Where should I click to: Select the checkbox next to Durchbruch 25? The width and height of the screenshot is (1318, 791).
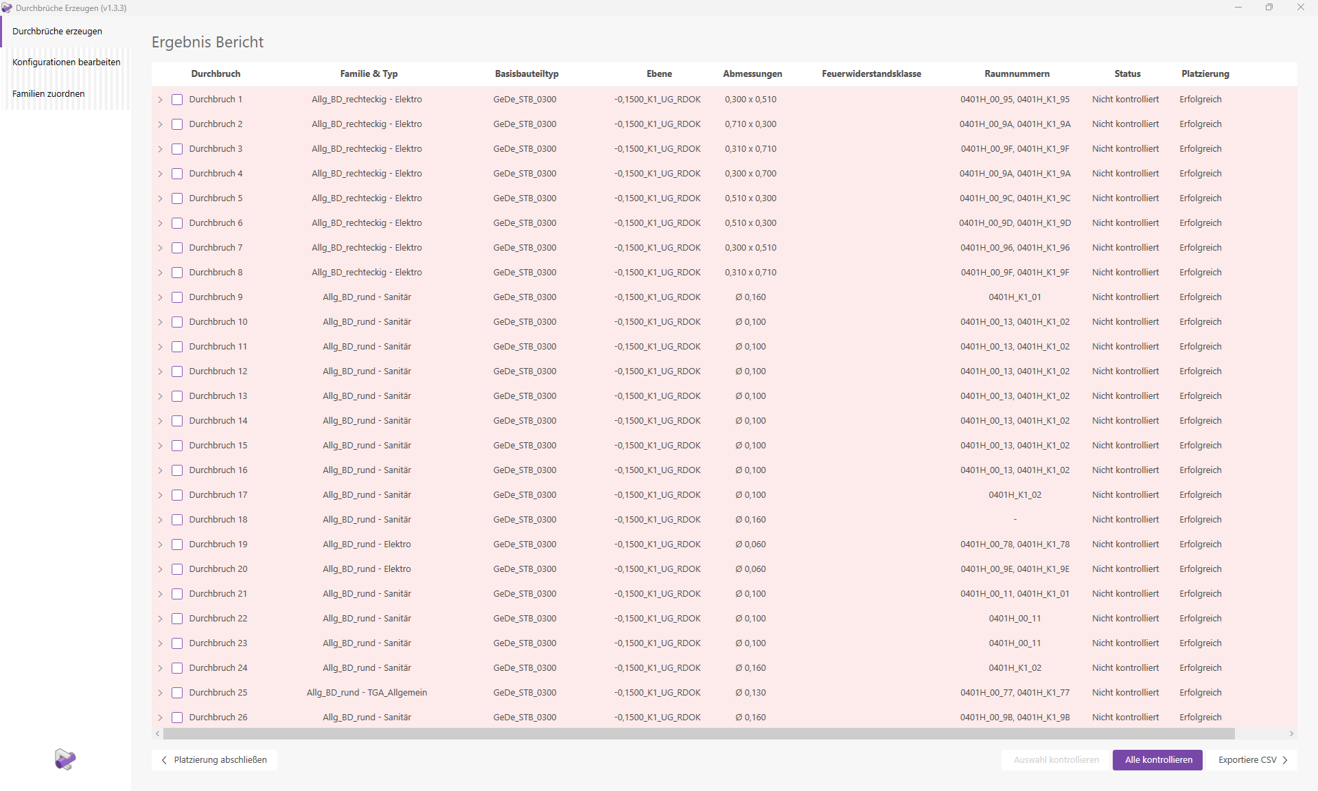177,693
